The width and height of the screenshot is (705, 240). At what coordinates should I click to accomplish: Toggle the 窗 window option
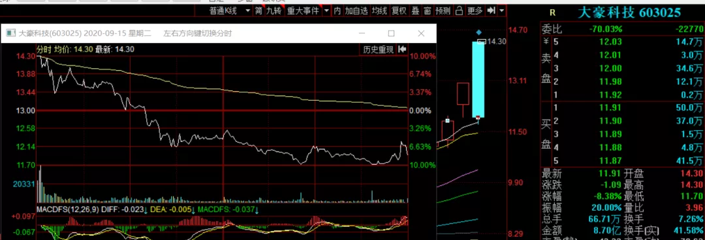(x=427, y=10)
